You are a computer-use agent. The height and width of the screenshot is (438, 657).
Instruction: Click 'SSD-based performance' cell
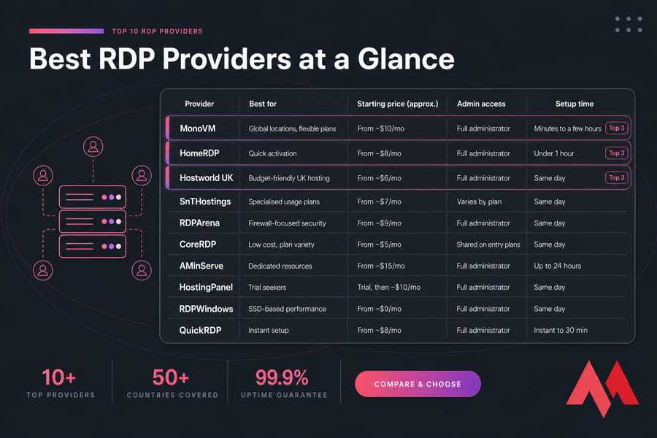click(x=287, y=309)
